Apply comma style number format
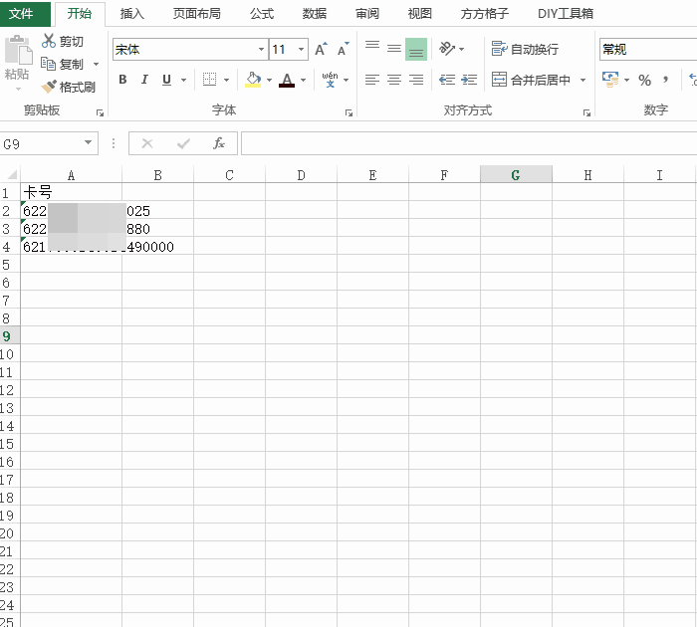 point(665,80)
